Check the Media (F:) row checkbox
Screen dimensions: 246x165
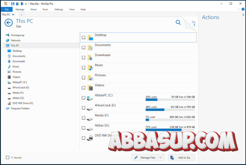[x=83, y=118]
